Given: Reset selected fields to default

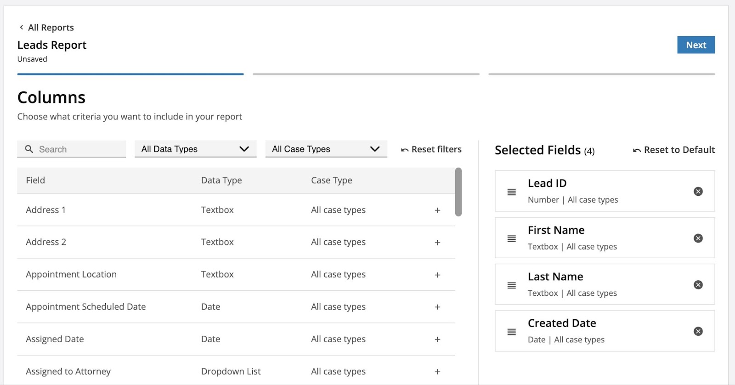Looking at the screenshot, I should (673, 150).
